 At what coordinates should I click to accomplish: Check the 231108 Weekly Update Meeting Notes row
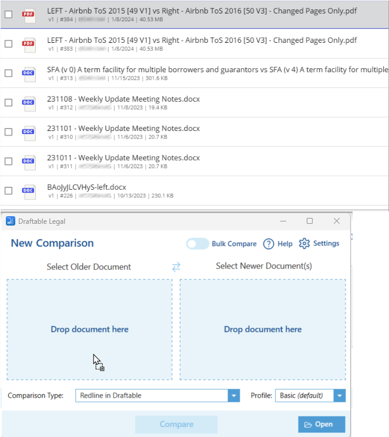[9, 103]
